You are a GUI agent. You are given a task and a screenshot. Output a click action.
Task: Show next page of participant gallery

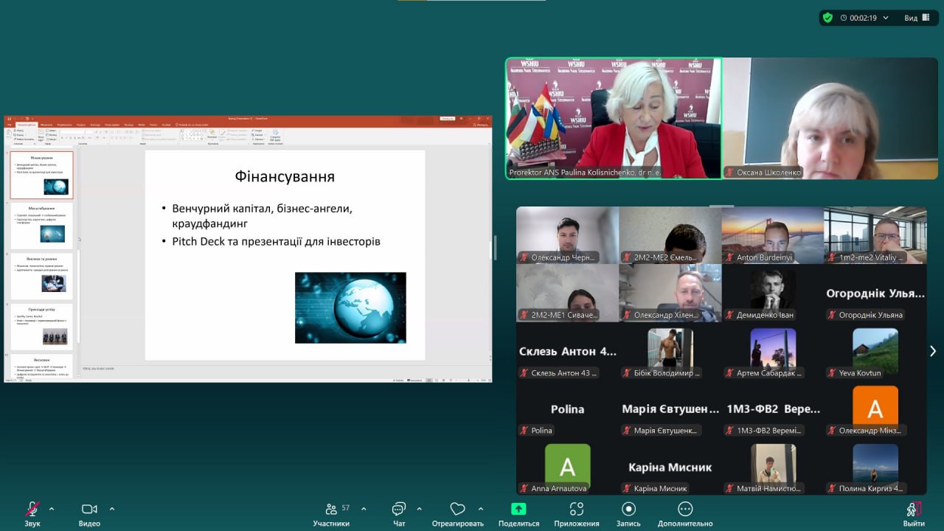tap(932, 351)
